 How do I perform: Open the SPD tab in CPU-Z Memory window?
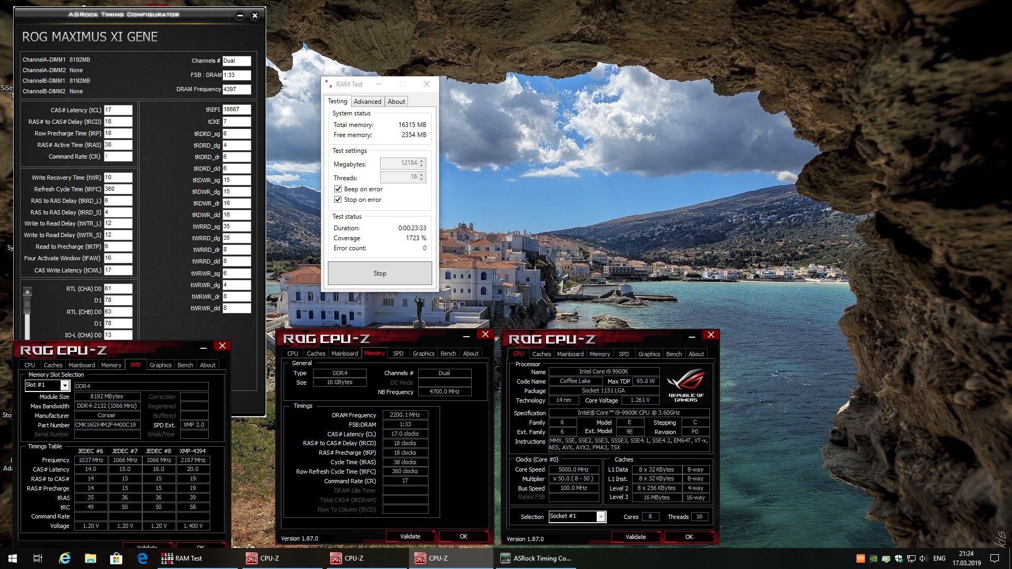pyautogui.click(x=398, y=354)
